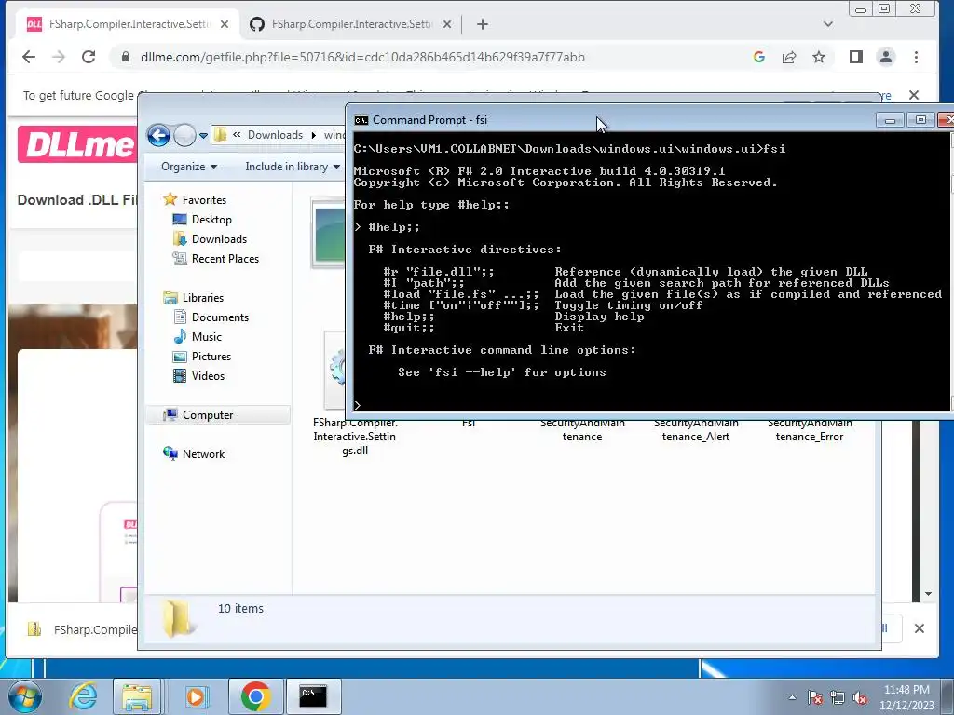Switch to Chrome from taskbar
The image size is (954, 715).
point(255,696)
